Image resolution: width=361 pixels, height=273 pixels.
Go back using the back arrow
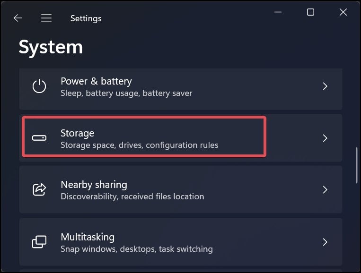[18, 18]
